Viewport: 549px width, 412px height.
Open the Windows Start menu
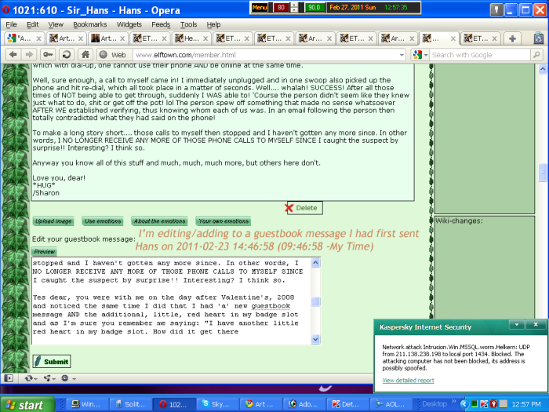(x=27, y=405)
